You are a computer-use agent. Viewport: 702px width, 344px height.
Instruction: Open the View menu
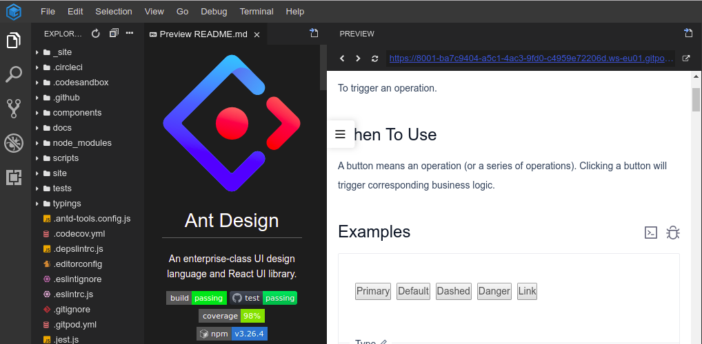pyautogui.click(x=154, y=12)
